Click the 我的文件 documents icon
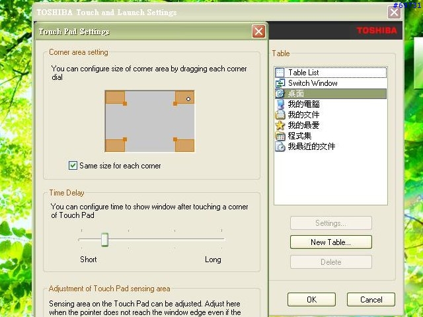 (280, 115)
